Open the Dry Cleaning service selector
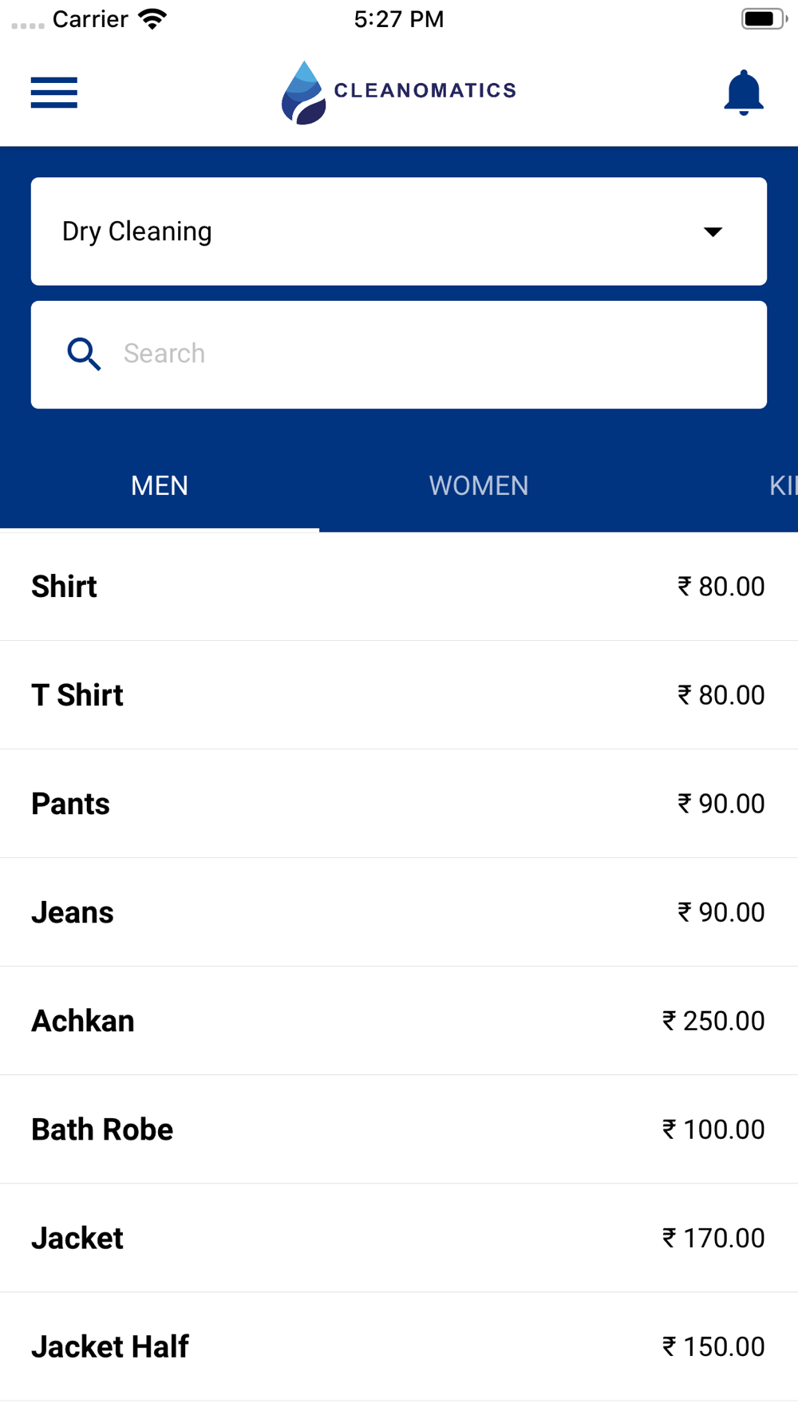 [399, 231]
